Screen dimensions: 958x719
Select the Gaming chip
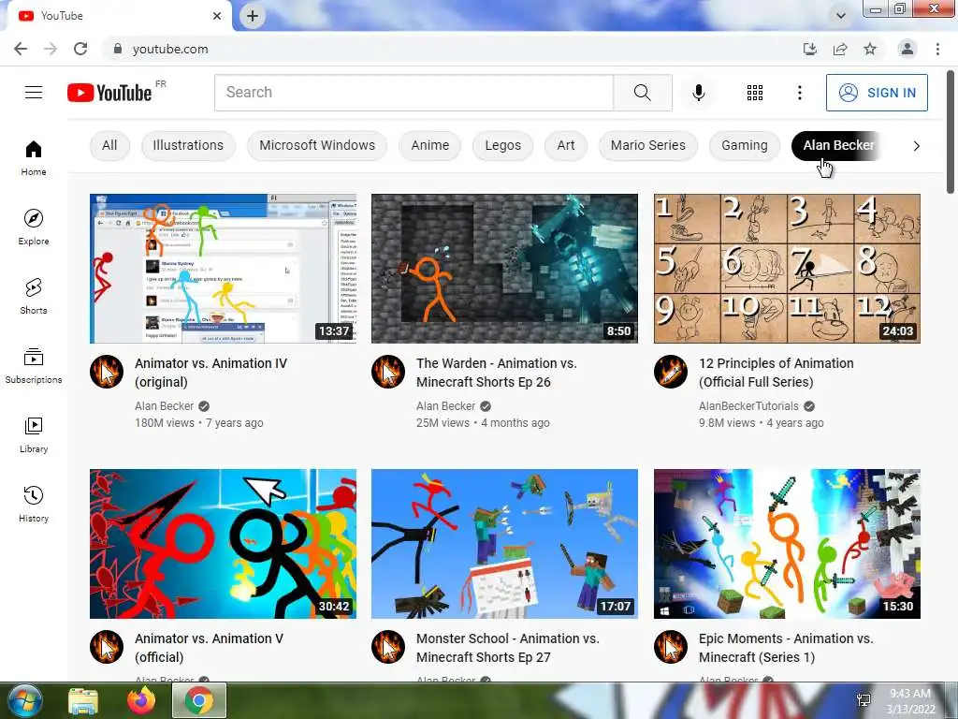pos(744,145)
